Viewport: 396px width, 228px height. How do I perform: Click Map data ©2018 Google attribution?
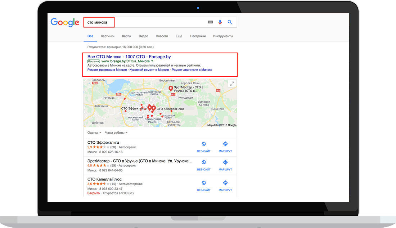click(x=222, y=125)
